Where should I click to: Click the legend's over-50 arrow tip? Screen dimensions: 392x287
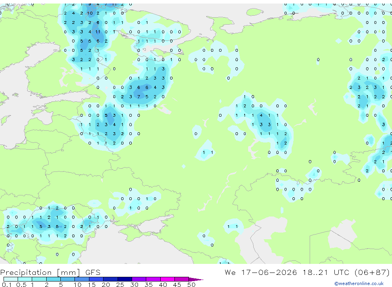pos(196,280)
